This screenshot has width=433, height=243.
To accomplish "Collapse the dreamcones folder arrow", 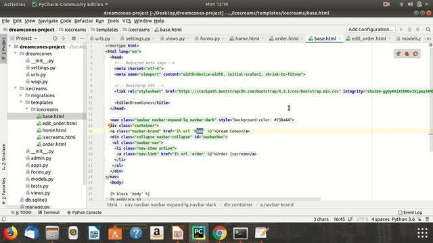I will click(x=16, y=53).
